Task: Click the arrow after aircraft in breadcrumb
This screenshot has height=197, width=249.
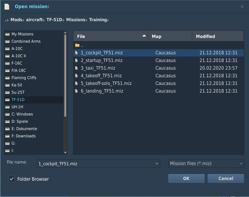Action: tap(44, 20)
